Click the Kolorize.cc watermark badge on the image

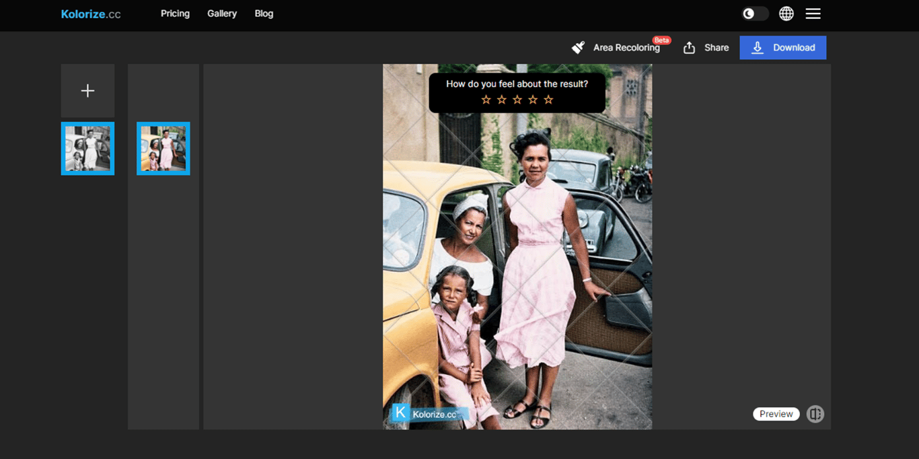[429, 413]
